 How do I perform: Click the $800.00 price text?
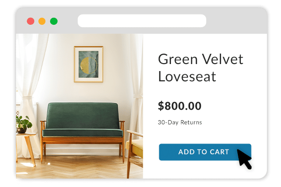(x=179, y=106)
